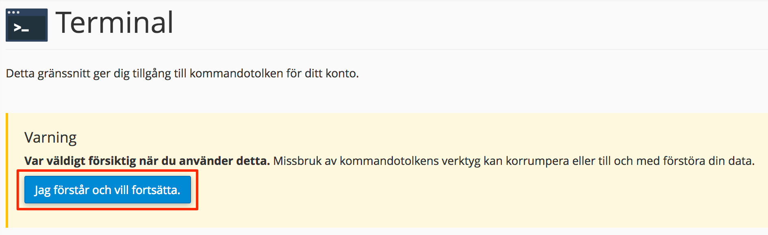Click the prompt symbol inside Terminal icon

click(21, 28)
